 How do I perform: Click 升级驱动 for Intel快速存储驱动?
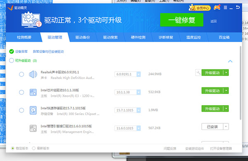[x=212, y=108]
